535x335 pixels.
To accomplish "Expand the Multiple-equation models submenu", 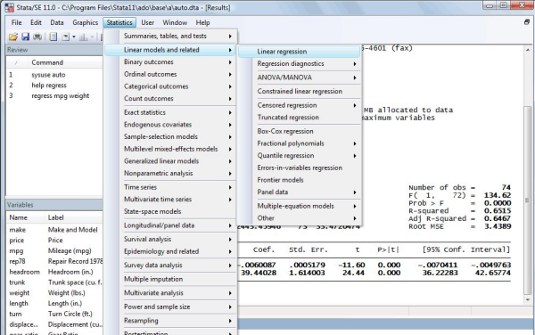I will [x=299, y=206].
